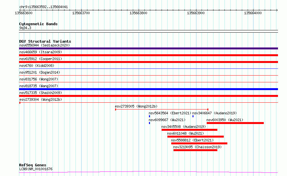287x176 pixels.
Task: Open the nsv6003950 (Wu2021) variant label
Action: [x=225, y=120]
